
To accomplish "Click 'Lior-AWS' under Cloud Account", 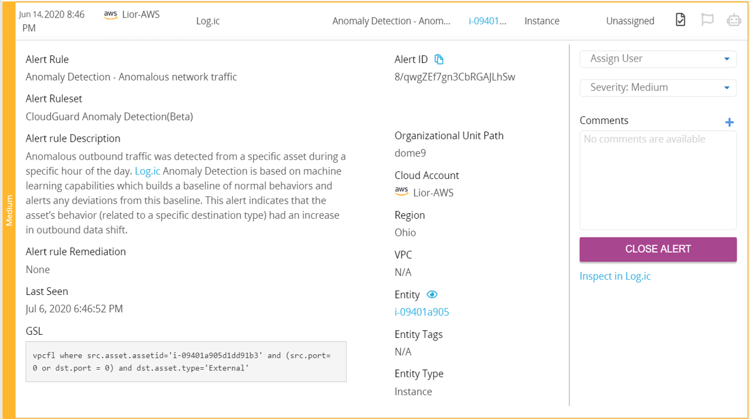I will 433,193.
